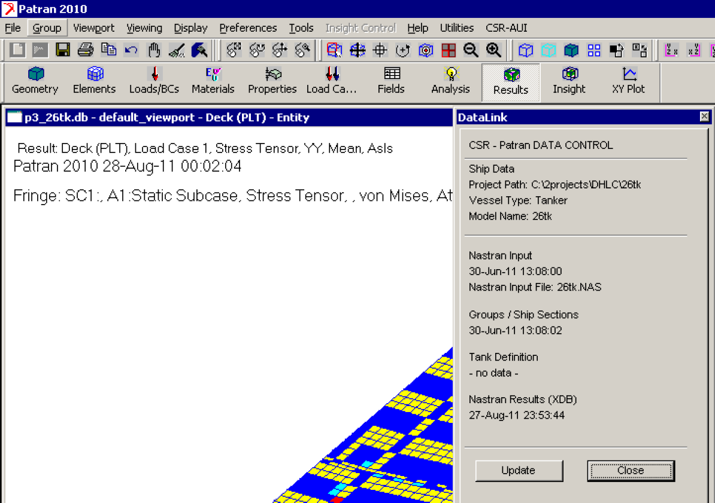The width and height of the screenshot is (715, 503).
Task: Open the Load Cases application
Action: coord(332,81)
